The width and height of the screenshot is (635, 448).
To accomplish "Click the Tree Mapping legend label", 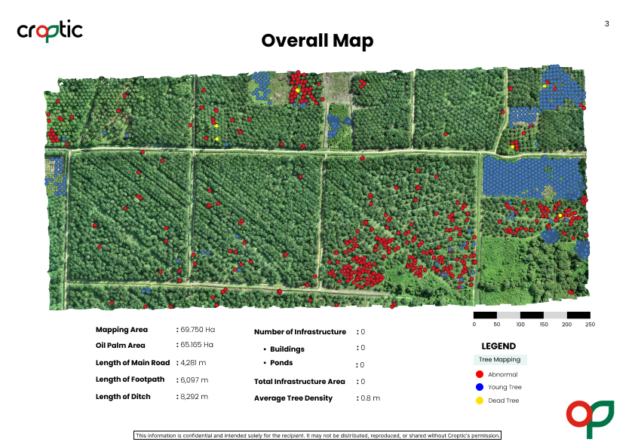I will (501, 360).
